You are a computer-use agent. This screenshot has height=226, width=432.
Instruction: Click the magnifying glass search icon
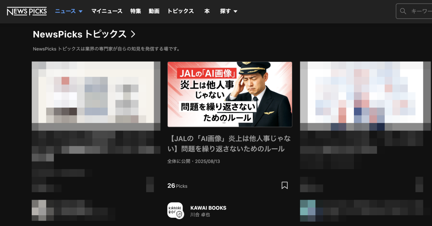coord(403,11)
